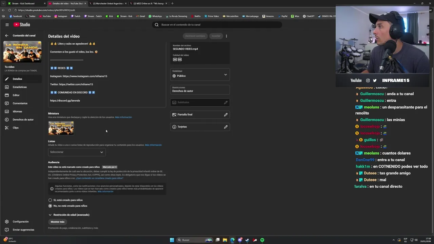Viewport: 434px width, 244px height.
Task: Open link ¿Qué contenido se considera creado para niños?
Action: point(99,178)
